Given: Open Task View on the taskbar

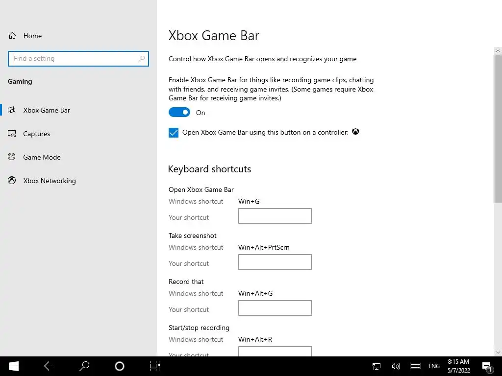Looking at the screenshot, I should [154, 366].
